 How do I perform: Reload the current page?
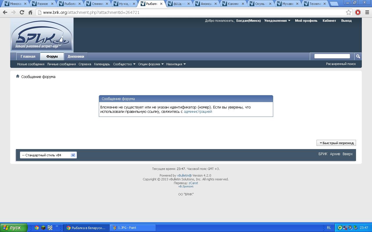point(22,12)
